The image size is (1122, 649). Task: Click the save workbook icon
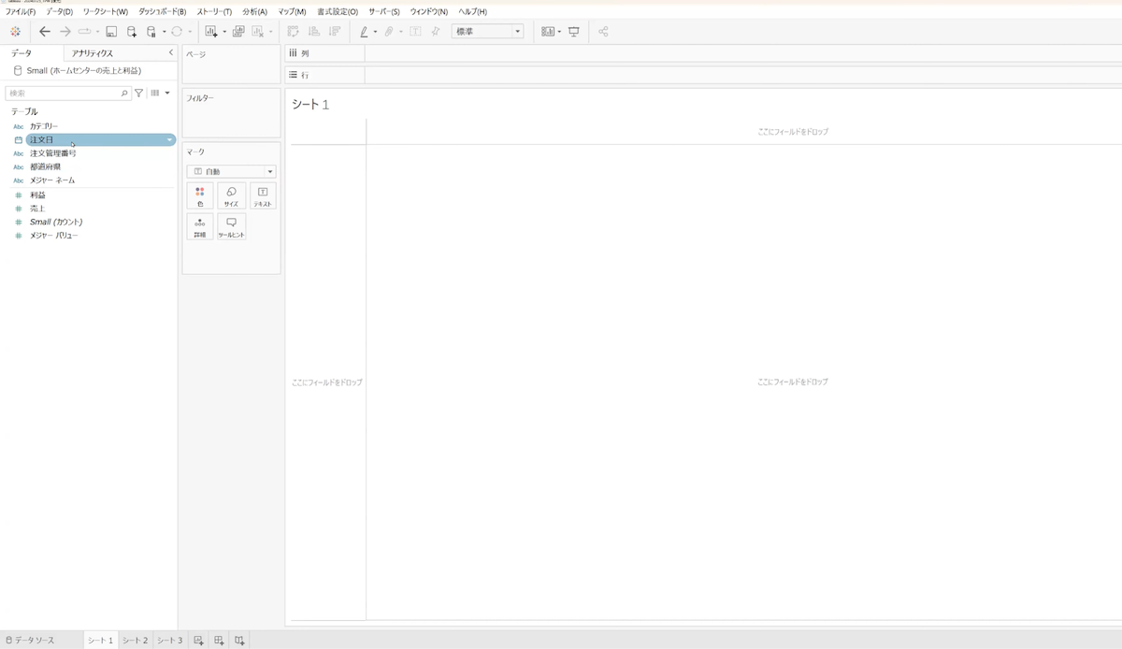(x=111, y=32)
